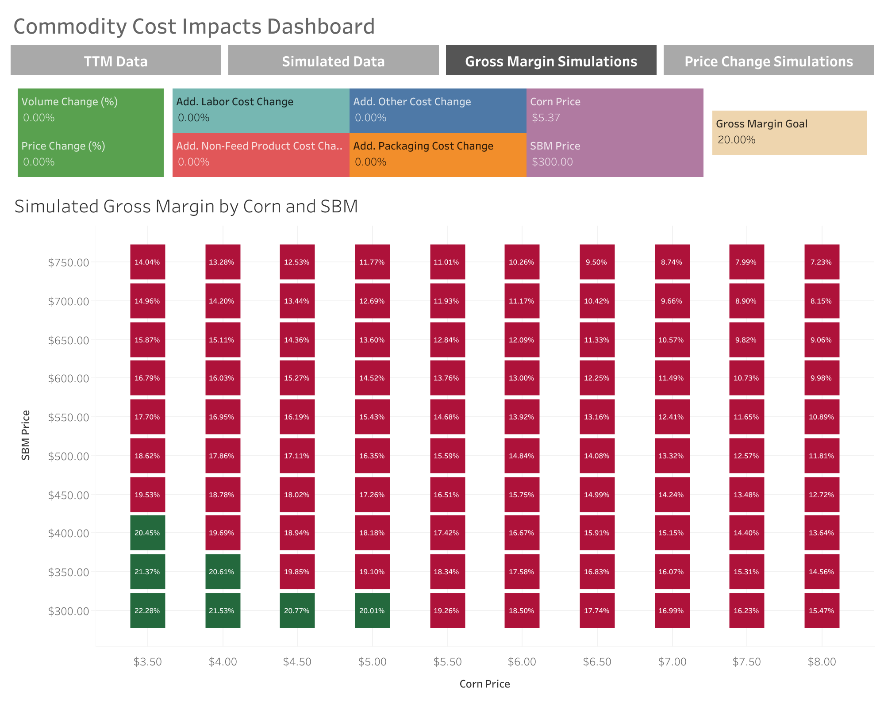Open the Price Change Simulations tab
The image size is (884, 707).
[769, 61]
